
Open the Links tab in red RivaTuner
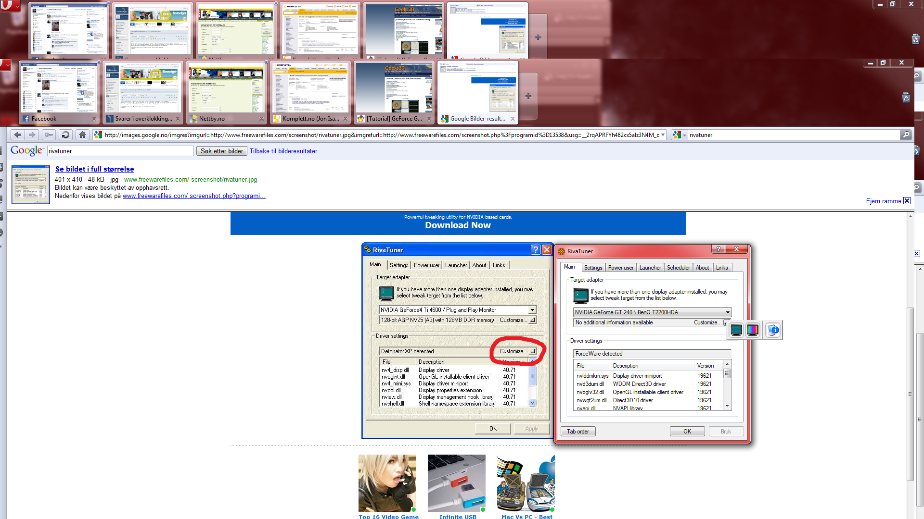click(722, 268)
